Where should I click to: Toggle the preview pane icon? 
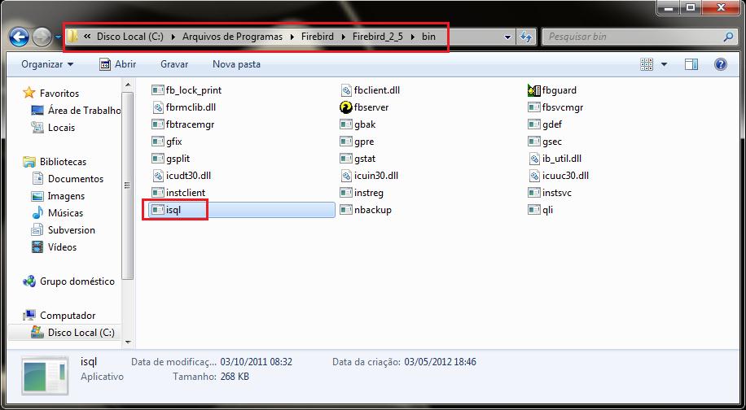click(x=691, y=64)
